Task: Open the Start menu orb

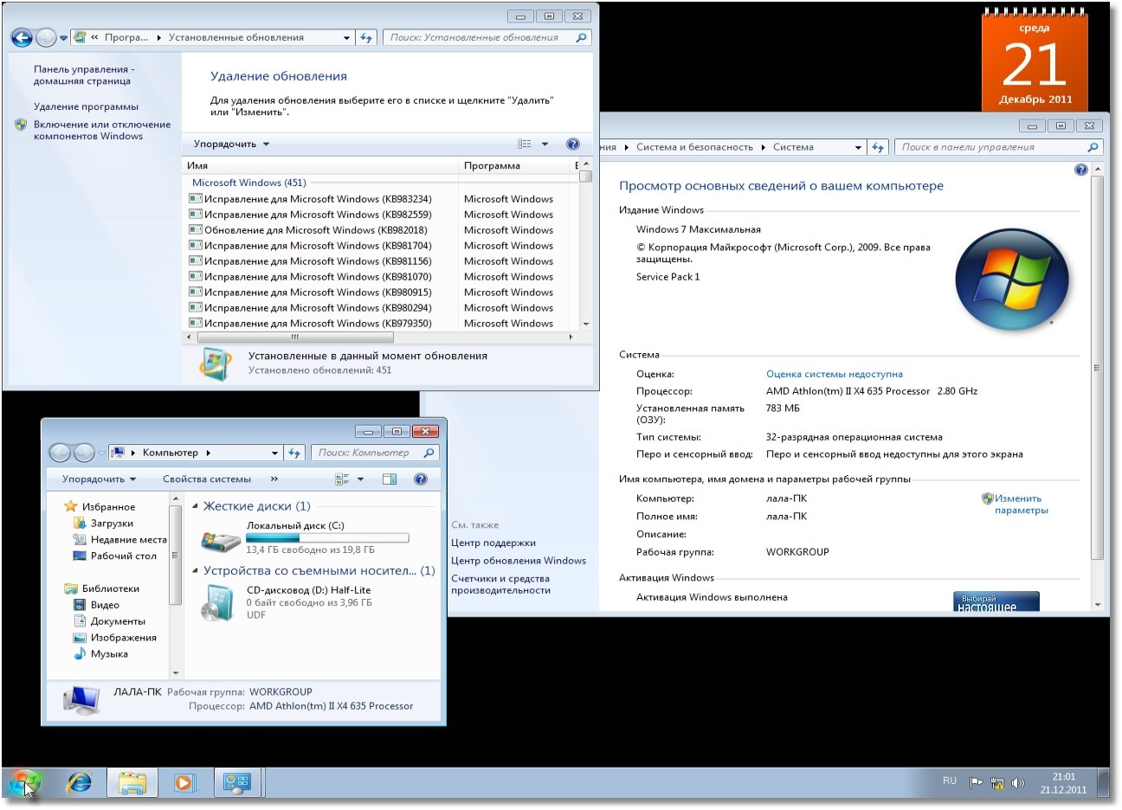Action: pyautogui.click(x=24, y=783)
